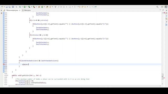Click the Open Type icon
This screenshot has height=94, width=168.
click(47, 7)
